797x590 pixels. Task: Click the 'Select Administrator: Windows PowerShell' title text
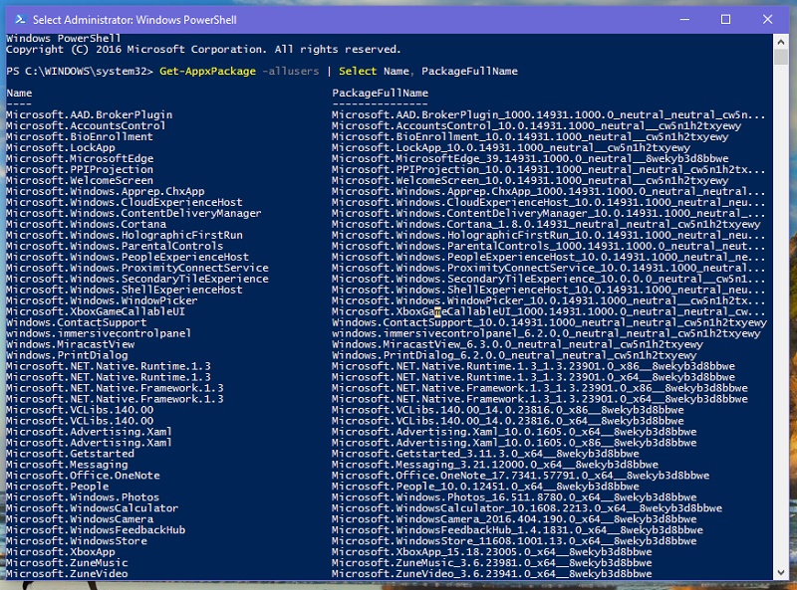134,20
